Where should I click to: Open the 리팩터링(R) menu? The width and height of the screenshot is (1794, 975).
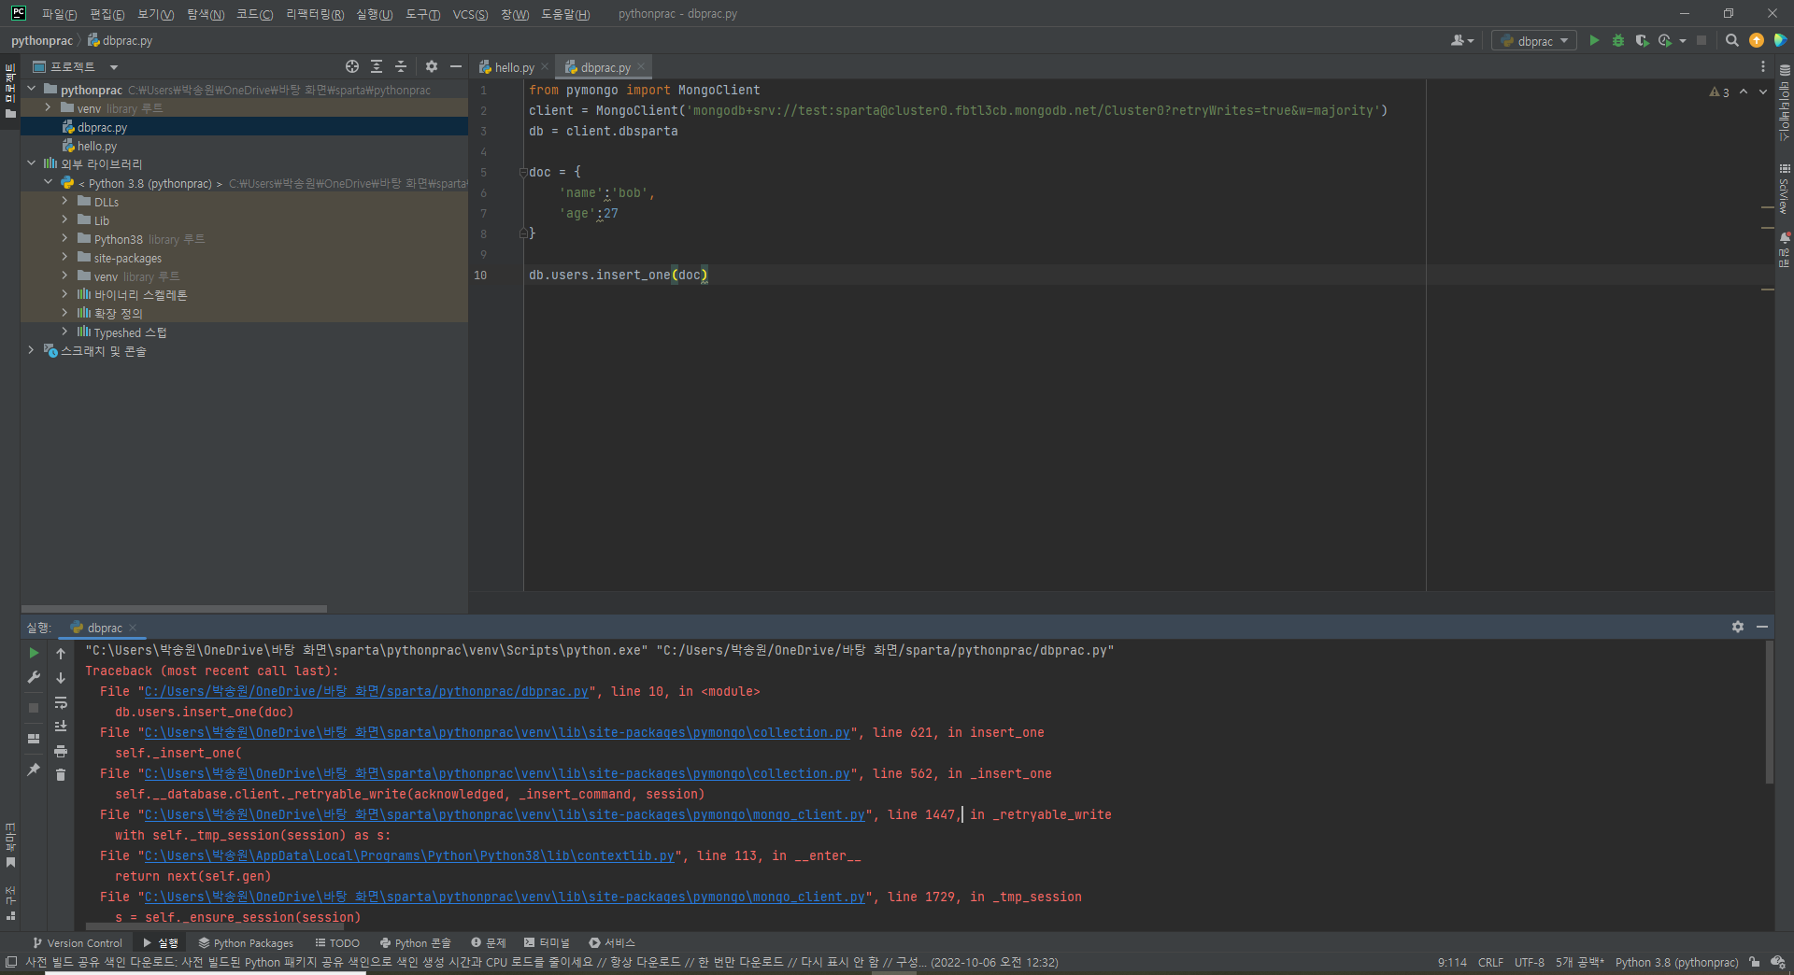[x=315, y=14]
